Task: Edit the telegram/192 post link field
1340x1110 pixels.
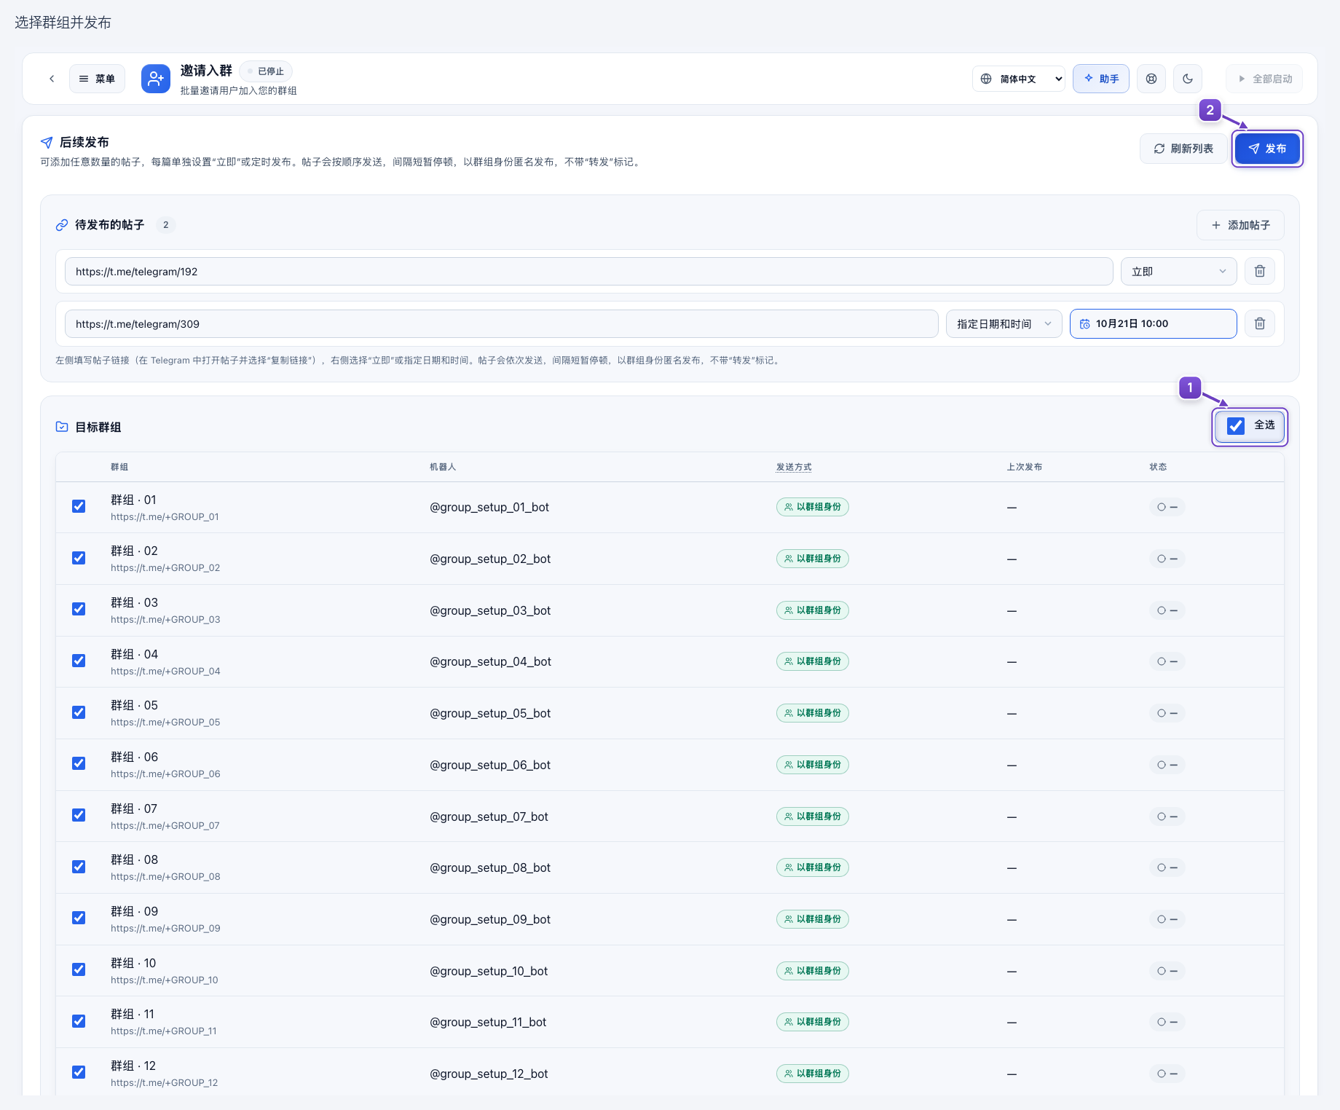Action: coord(588,272)
